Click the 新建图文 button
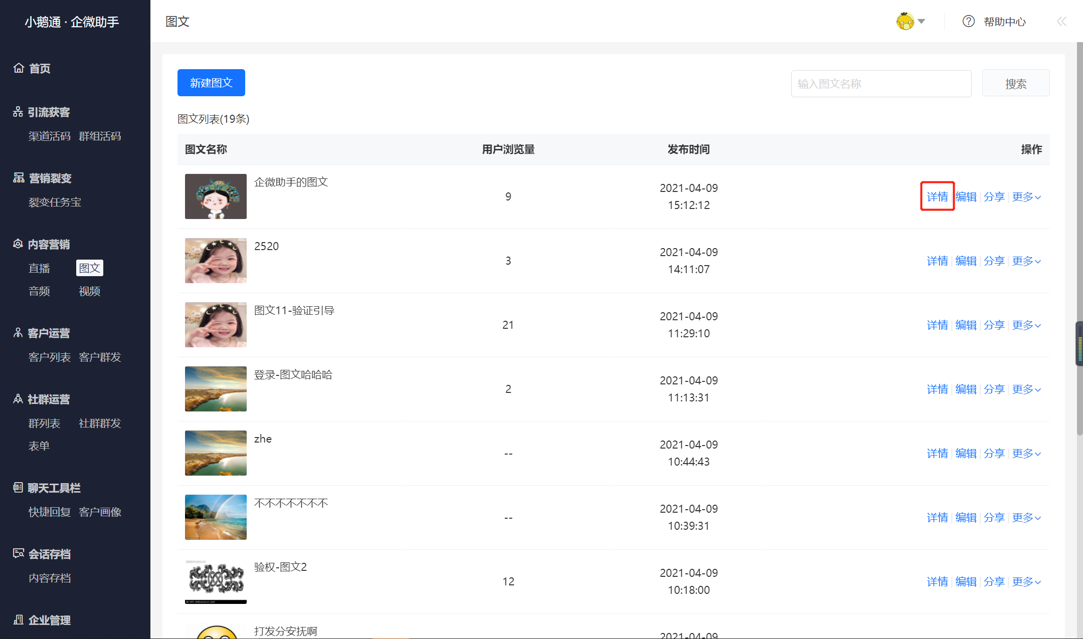 click(x=211, y=83)
